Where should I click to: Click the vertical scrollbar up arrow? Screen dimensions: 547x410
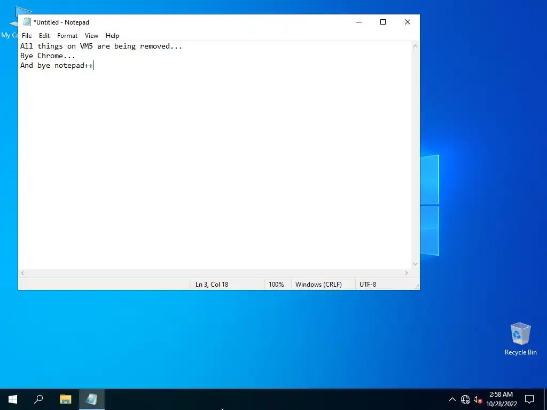click(415, 46)
